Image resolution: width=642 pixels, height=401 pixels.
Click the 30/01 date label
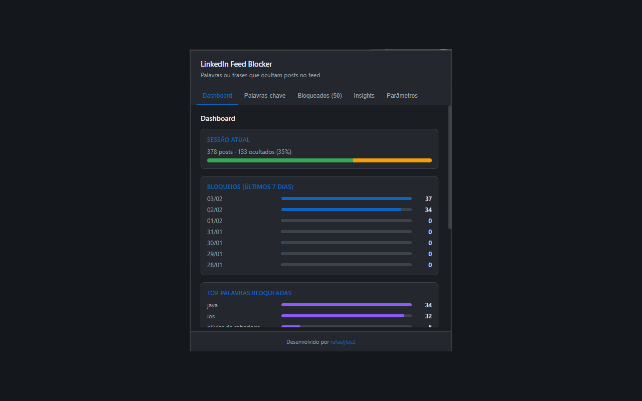[x=215, y=243]
